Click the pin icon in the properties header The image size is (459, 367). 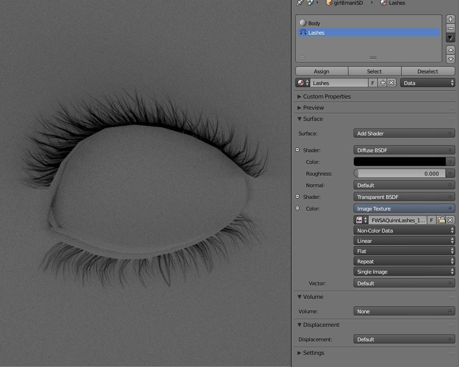tap(300, 3)
